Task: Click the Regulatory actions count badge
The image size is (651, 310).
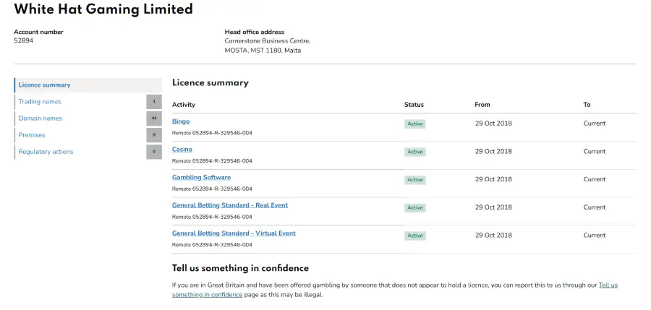Action: click(x=154, y=152)
